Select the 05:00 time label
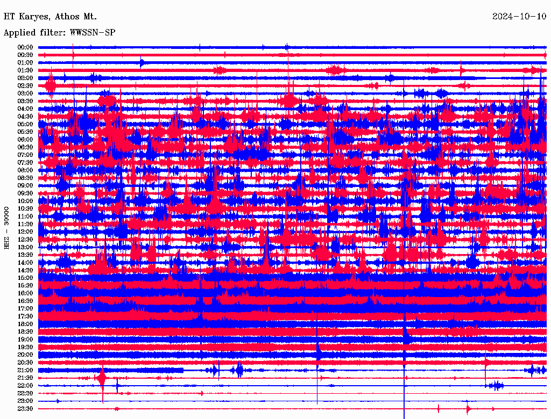 tap(25, 124)
